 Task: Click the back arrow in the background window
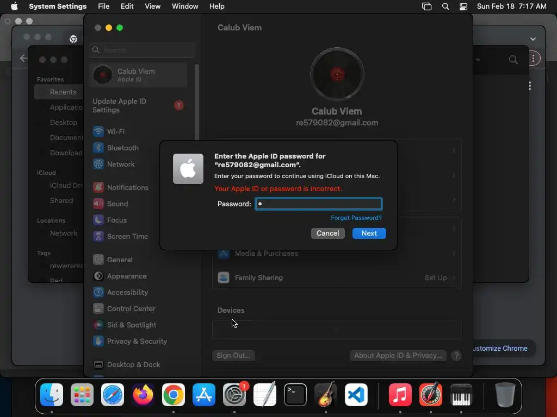[x=23, y=58]
